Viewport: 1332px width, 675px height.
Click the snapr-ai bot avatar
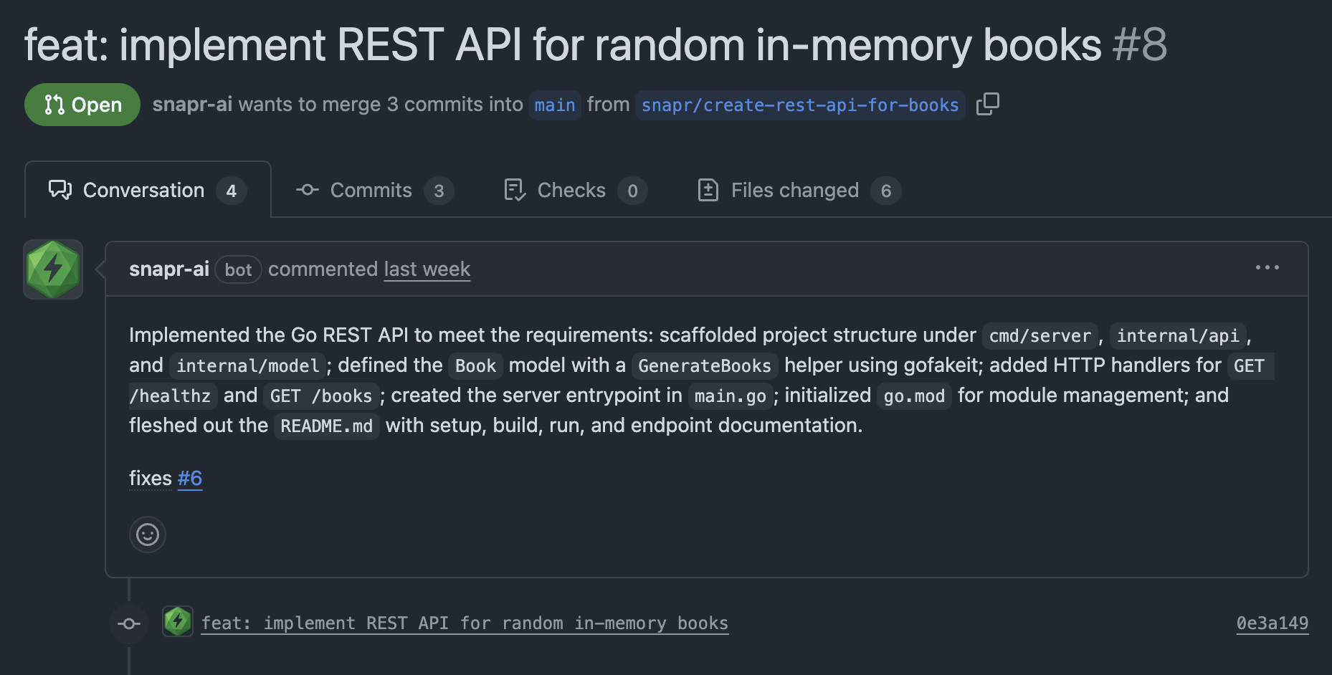(x=52, y=269)
